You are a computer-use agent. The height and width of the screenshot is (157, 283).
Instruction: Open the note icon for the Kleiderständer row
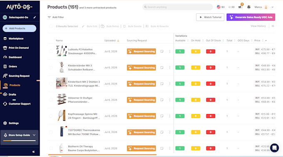coord(162,67)
